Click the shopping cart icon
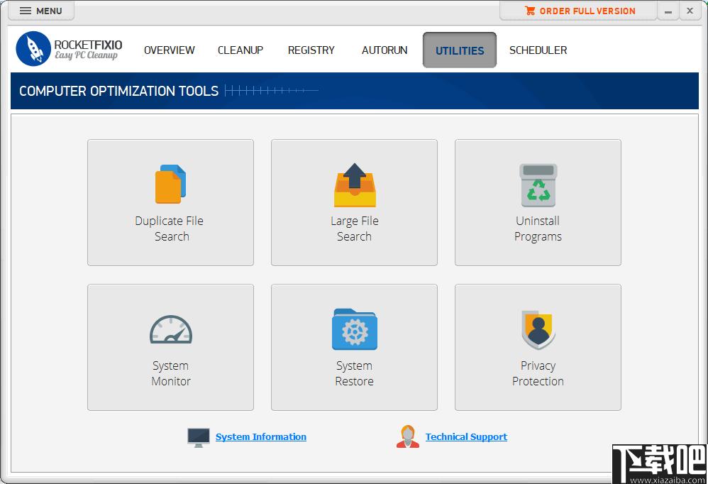Image resolution: width=708 pixels, height=484 pixels. [x=530, y=11]
